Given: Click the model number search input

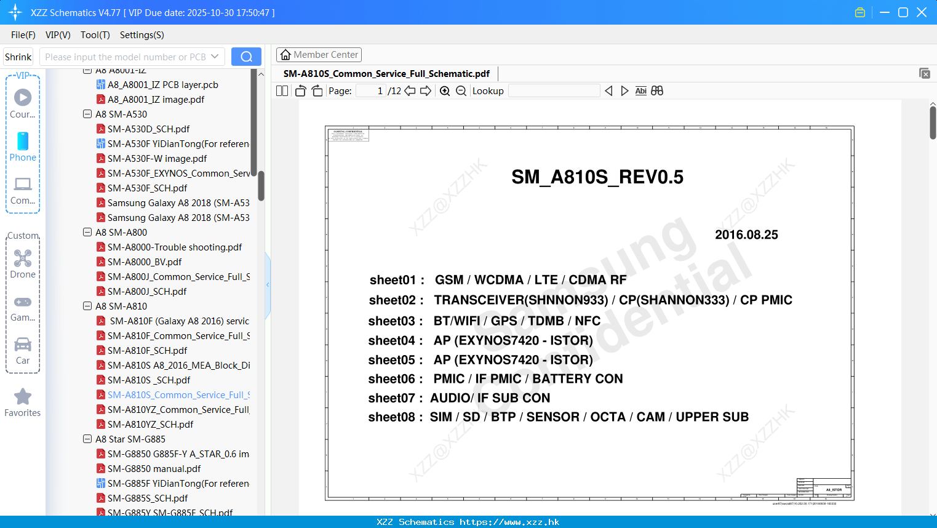Looking at the screenshot, I should (x=125, y=57).
